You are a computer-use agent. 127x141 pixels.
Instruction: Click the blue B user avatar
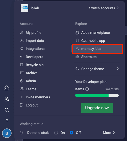coord(7,133)
